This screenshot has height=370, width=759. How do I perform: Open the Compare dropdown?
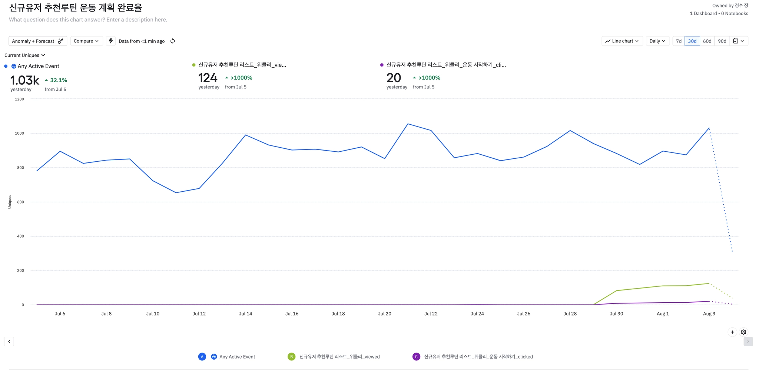[86, 41]
